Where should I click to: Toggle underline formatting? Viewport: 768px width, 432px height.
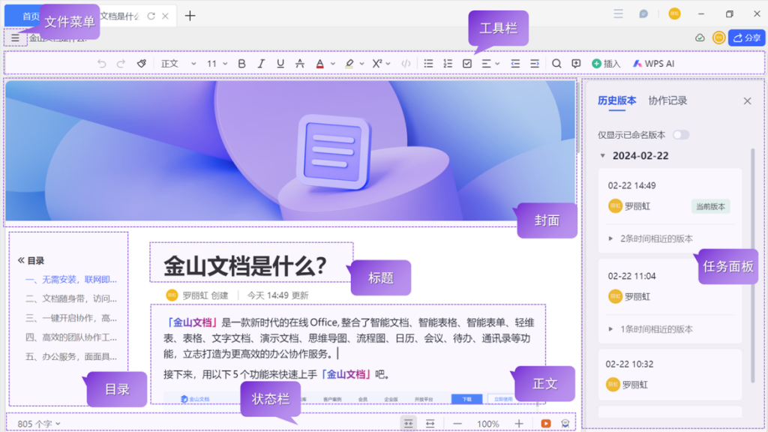pyautogui.click(x=280, y=64)
